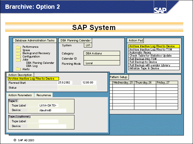Screen dimensions: 193x144
Task: Click Initialize Tape in Device action
Action: (x=144, y=68)
